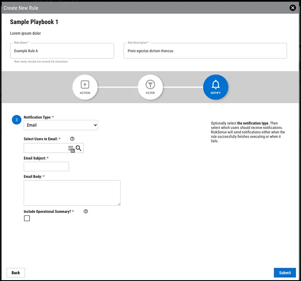Edit the Rule Description field
Viewport: 301px width, 281px height.
205,51
